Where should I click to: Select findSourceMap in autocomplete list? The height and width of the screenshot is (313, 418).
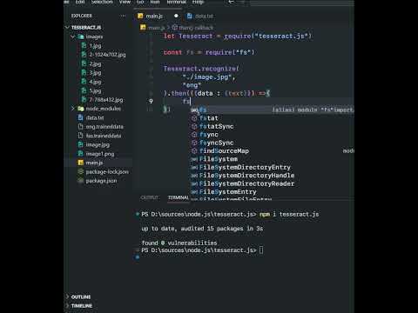(x=224, y=150)
